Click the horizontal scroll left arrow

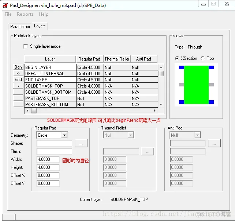[27, 110]
